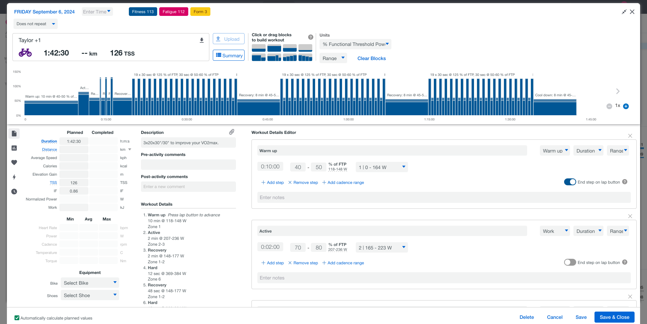Click the Summary button
647x324 pixels.
tap(229, 56)
